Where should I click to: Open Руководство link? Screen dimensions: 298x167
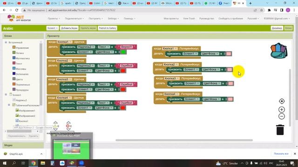[207, 19]
